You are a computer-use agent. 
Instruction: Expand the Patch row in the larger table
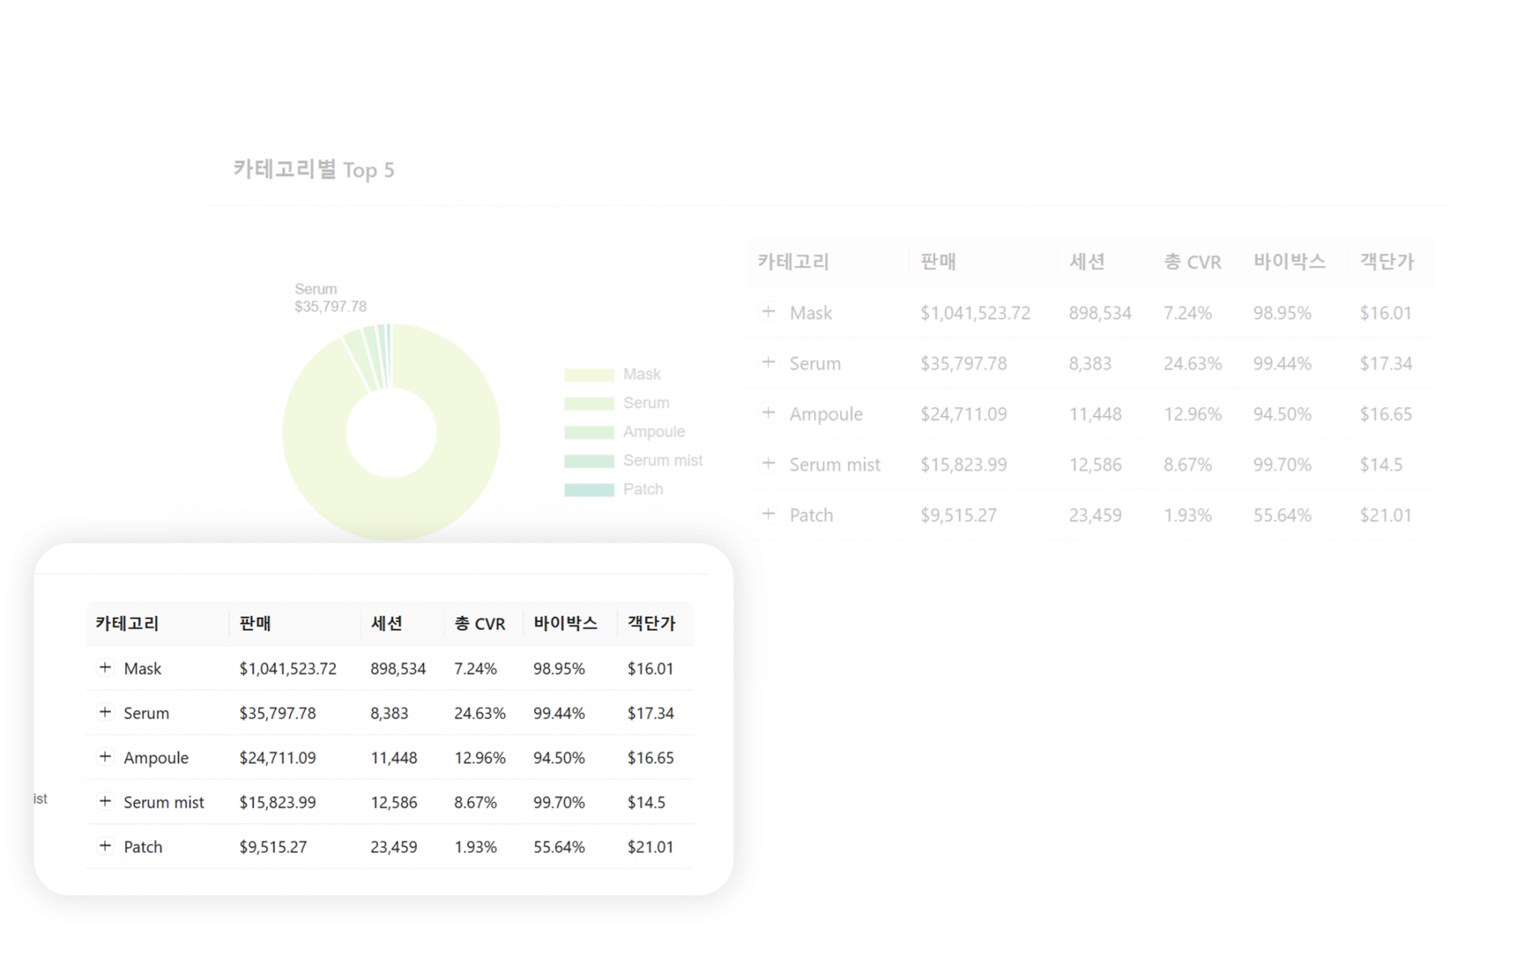pyautogui.click(x=768, y=514)
